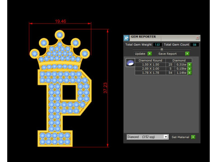Viewport: 217px width, 162px height.
Task: Click the Save Report label
Action: coord(167,54)
